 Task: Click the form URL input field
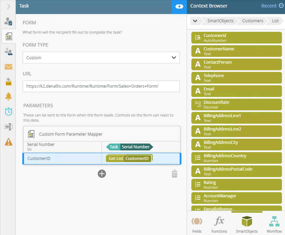coord(101,86)
